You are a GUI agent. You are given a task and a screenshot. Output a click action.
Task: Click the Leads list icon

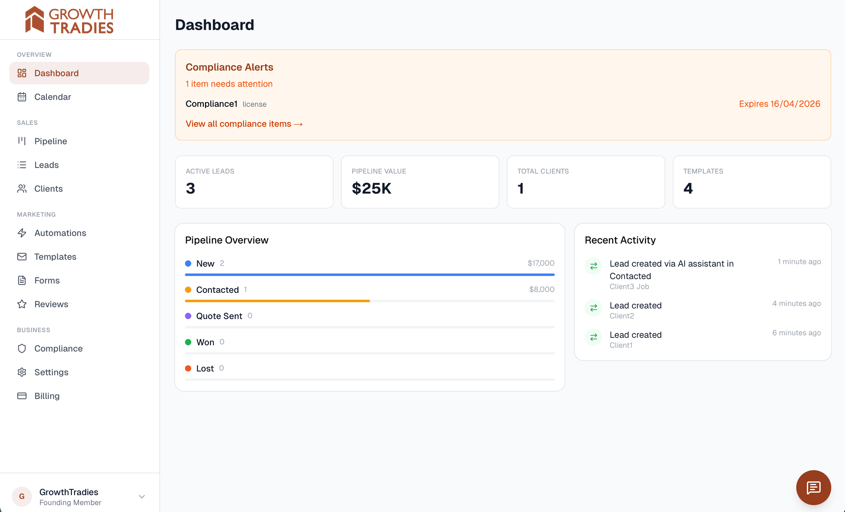(x=22, y=165)
